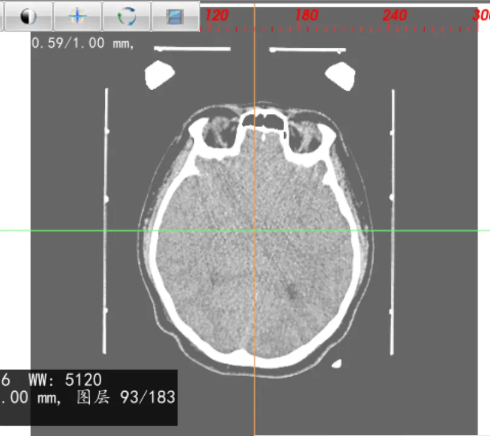Click the ruler mark labeled 180
This screenshot has height=436, width=490.
tap(306, 15)
